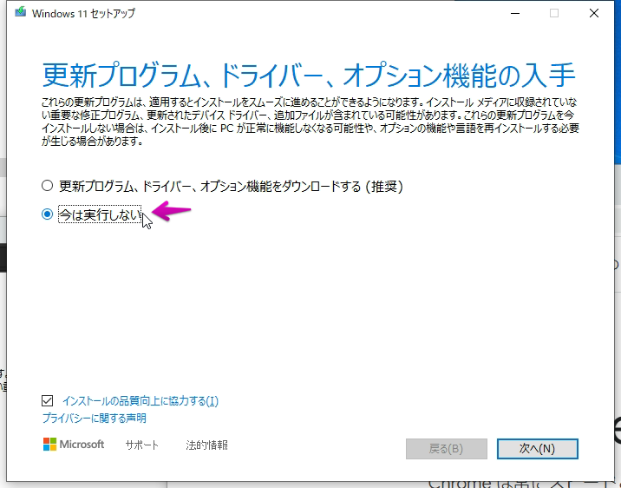The width and height of the screenshot is (621, 488).
Task: Click the 更新プログラム、ドライバー heading text
Action: pyautogui.click(x=308, y=75)
